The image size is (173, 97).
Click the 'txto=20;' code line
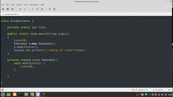pyautogui.click(x=21, y=40)
